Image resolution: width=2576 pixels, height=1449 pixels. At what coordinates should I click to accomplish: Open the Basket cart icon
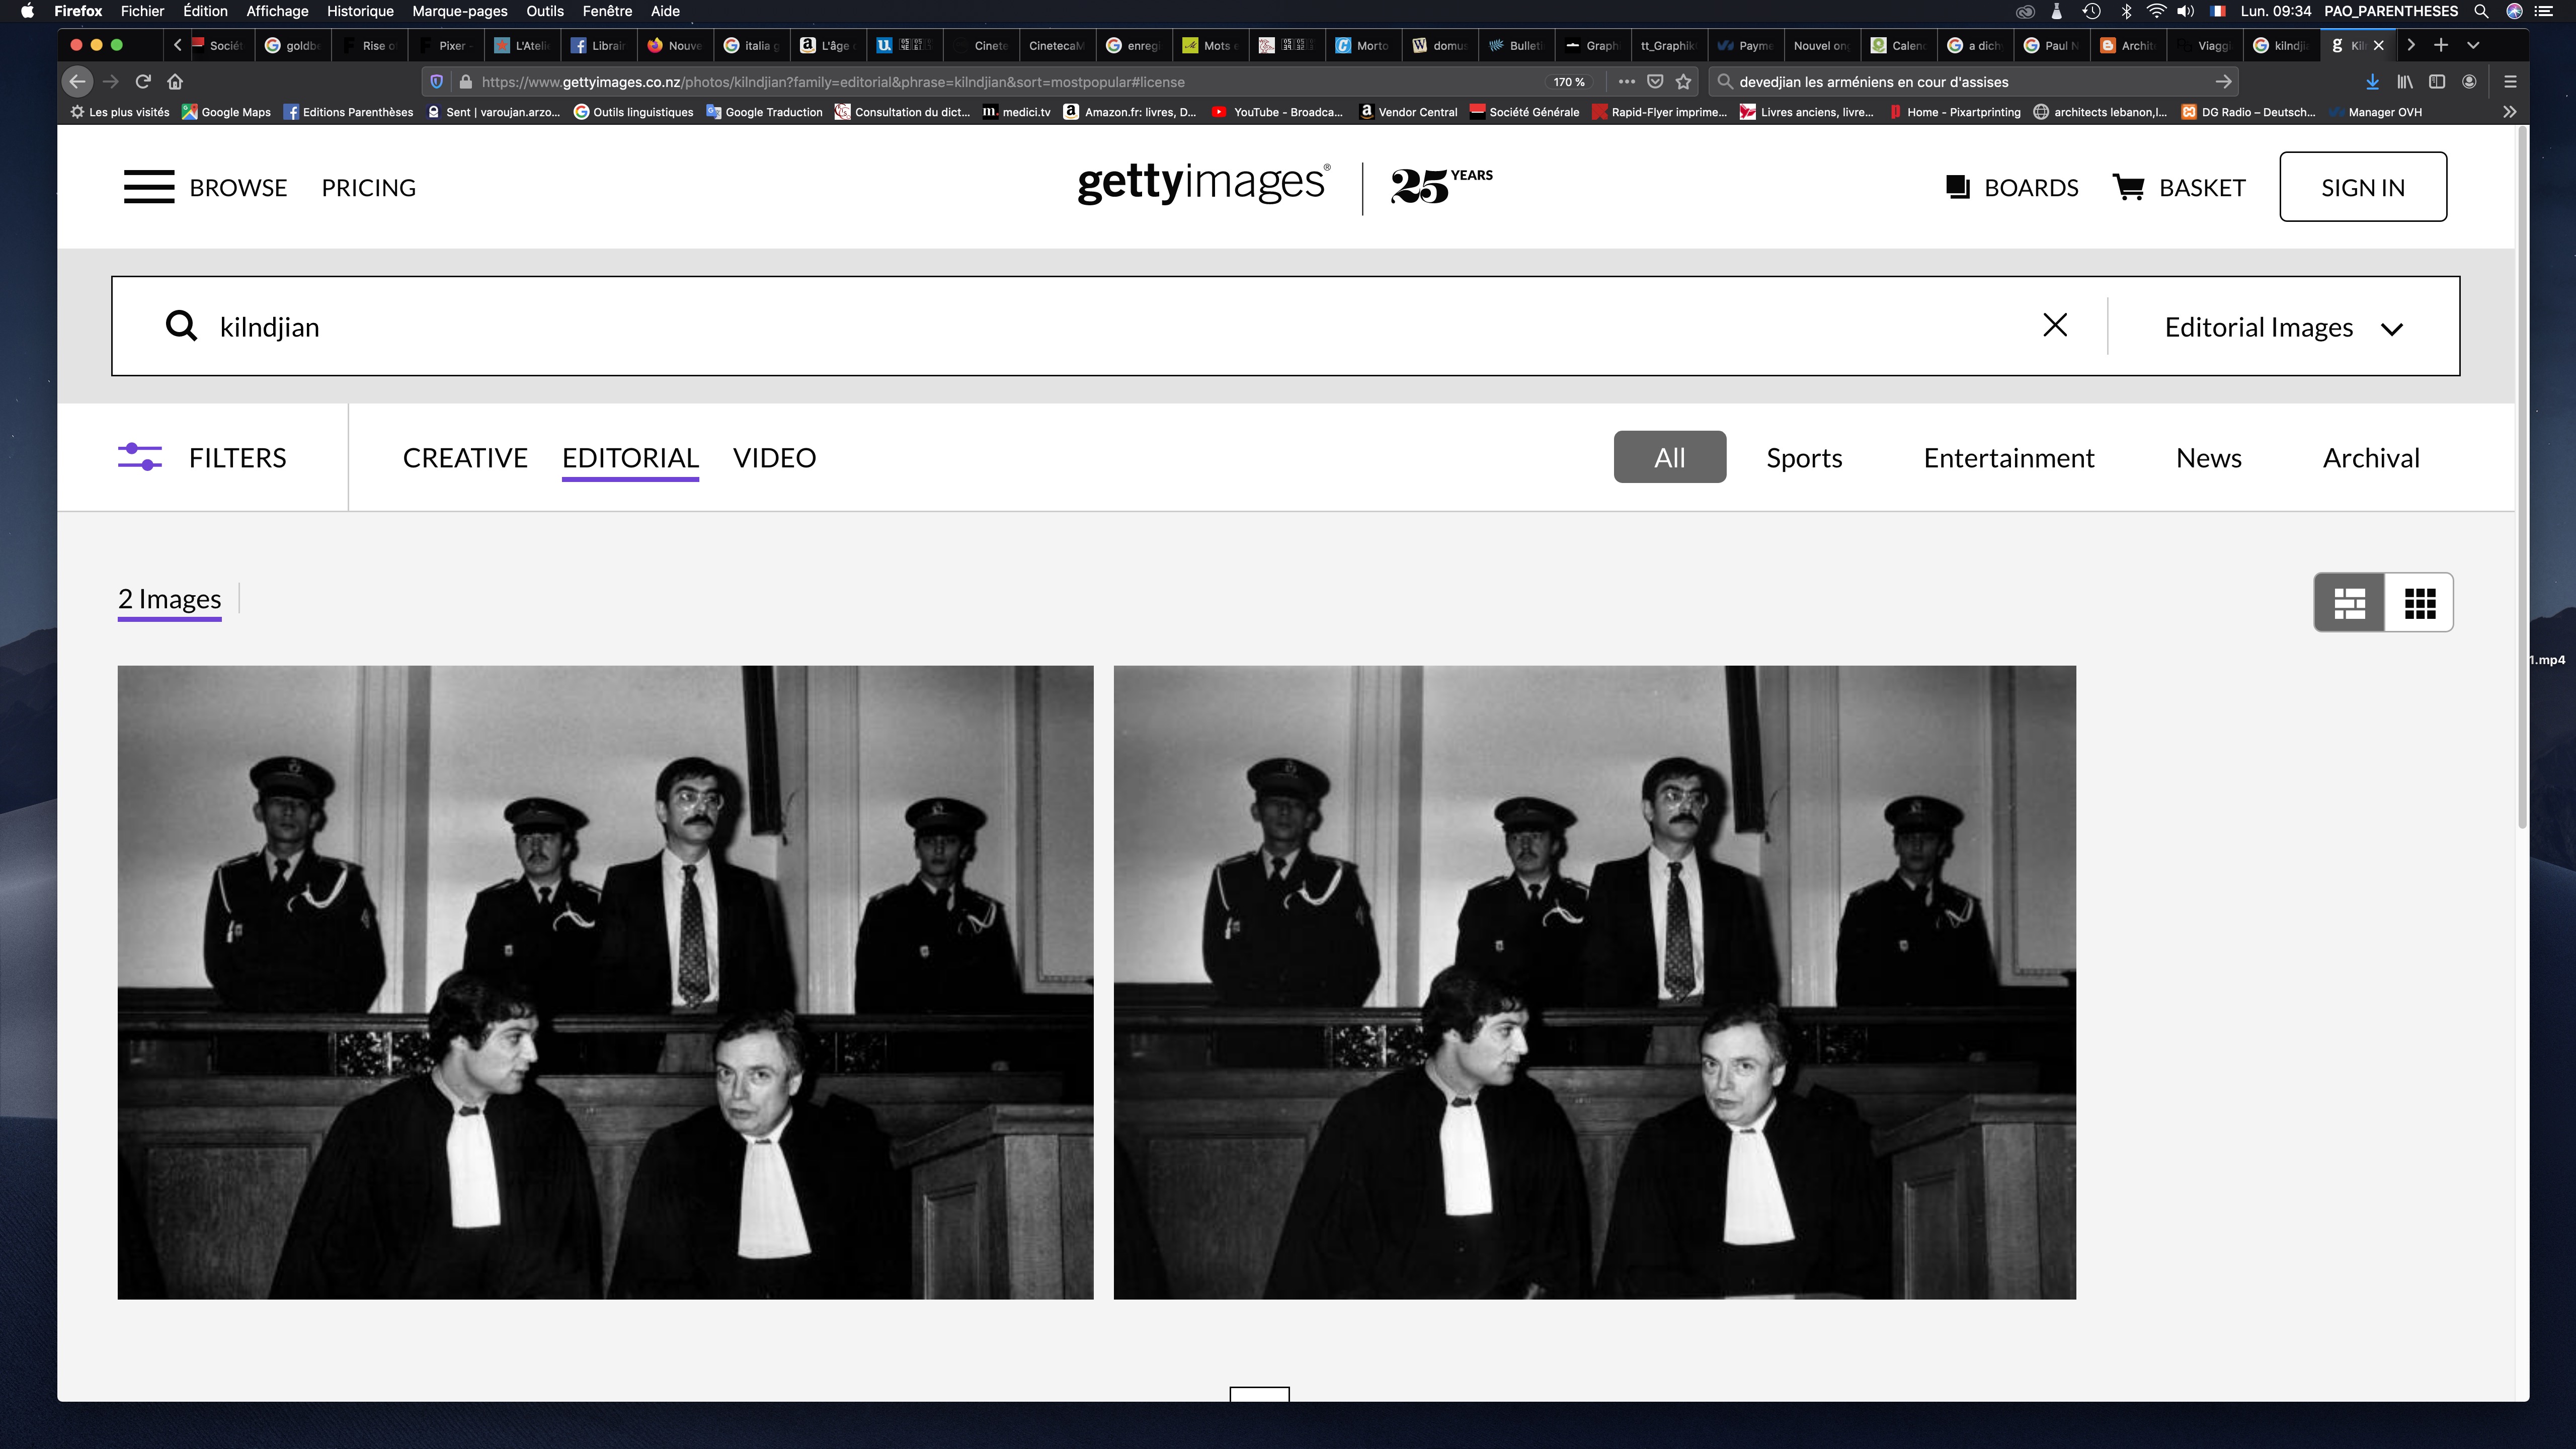[x=2128, y=187]
